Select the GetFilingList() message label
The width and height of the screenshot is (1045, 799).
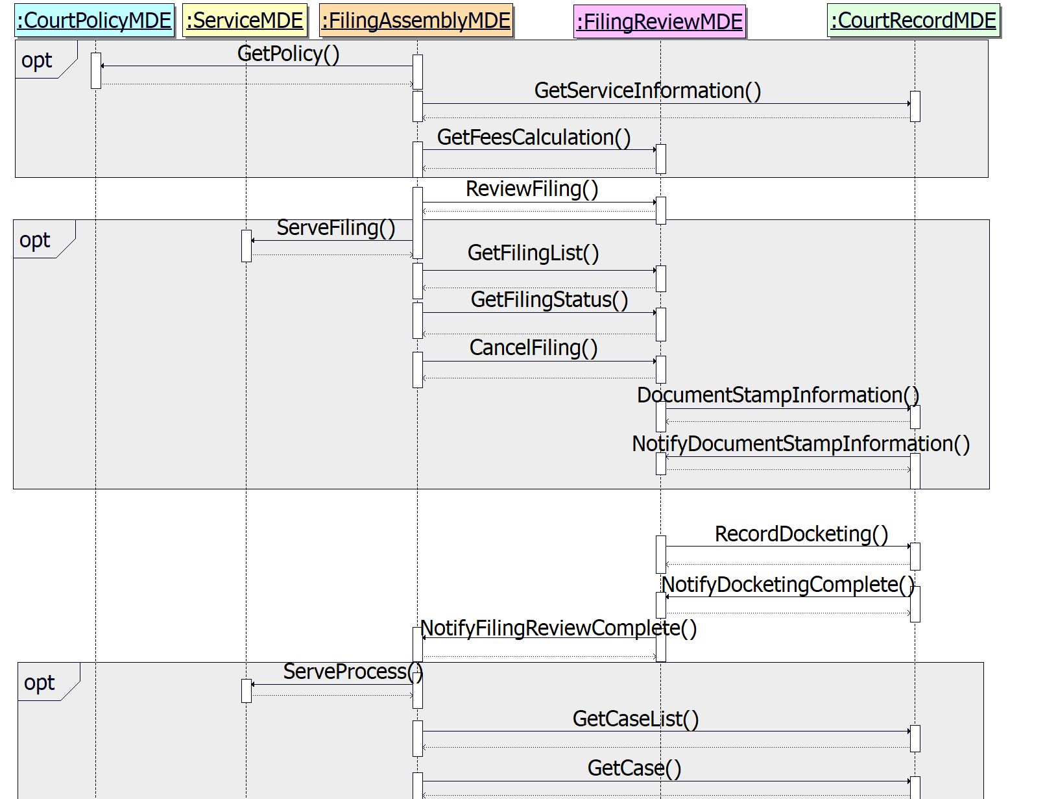click(x=533, y=252)
